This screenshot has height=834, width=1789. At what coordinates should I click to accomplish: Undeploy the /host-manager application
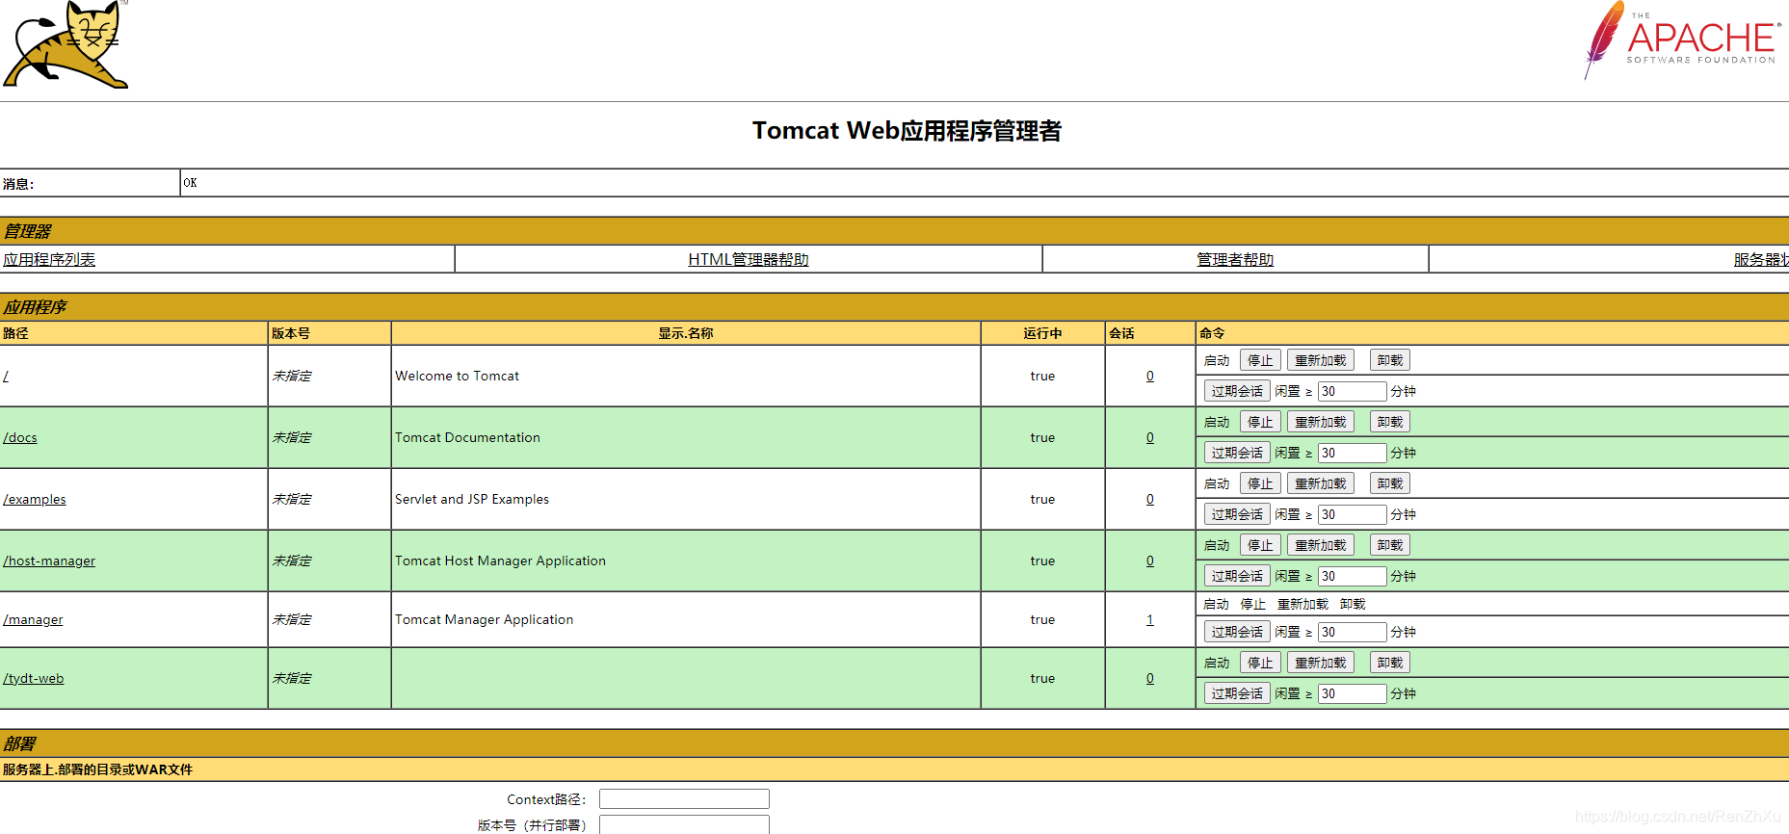coord(1389,545)
